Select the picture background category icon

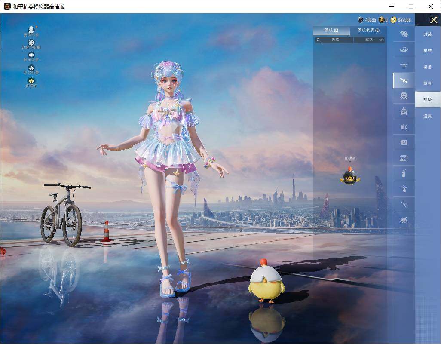click(x=404, y=158)
